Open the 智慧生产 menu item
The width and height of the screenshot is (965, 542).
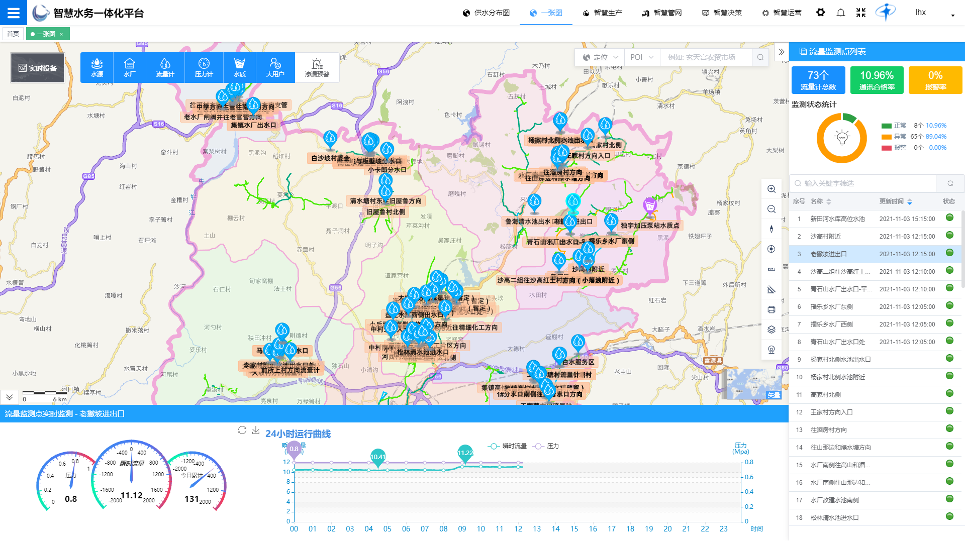[602, 13]
